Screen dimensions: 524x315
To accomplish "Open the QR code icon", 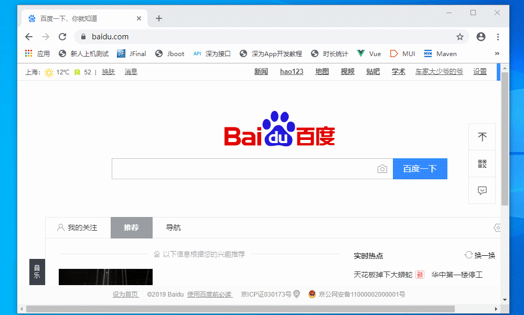I will 482,164.
